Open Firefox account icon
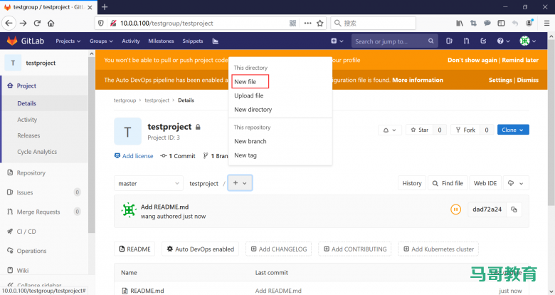Screen dimensions: 555x295 click(x=529, y=23)
